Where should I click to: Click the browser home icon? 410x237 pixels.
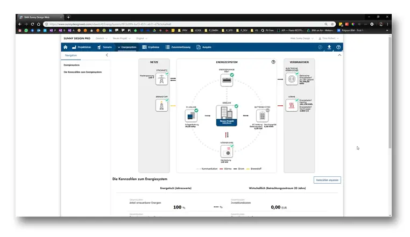coord(39,24)
